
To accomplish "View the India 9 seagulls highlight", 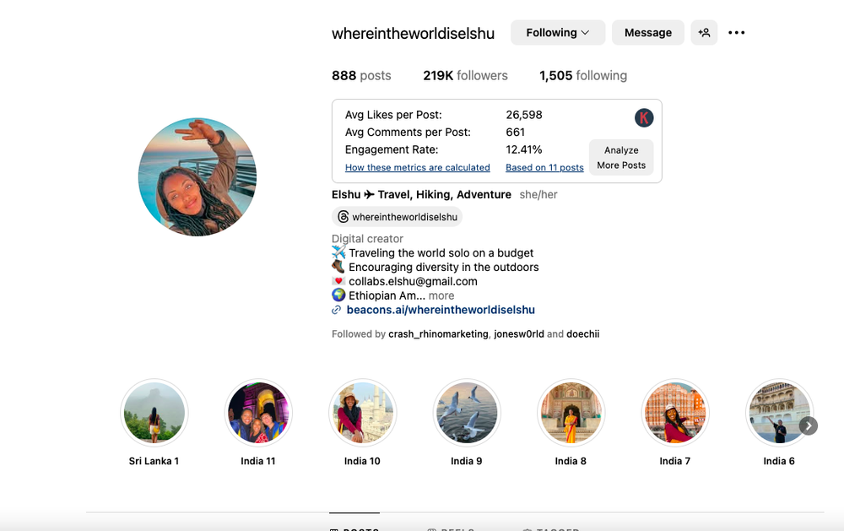I will pyautogui.click(x=467, y=414).
